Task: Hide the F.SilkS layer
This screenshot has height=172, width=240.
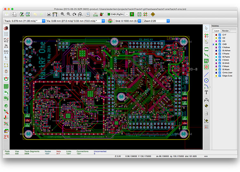Action: pos(220,60)
